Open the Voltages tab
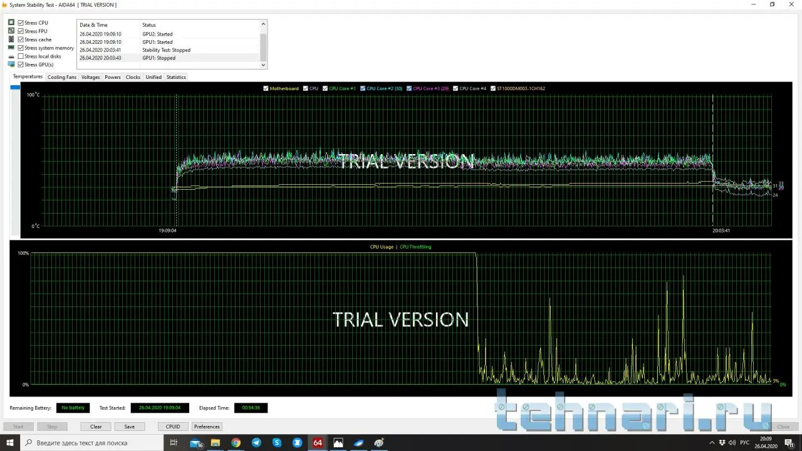This screenshot has height=451, width=802. point(90,77)
